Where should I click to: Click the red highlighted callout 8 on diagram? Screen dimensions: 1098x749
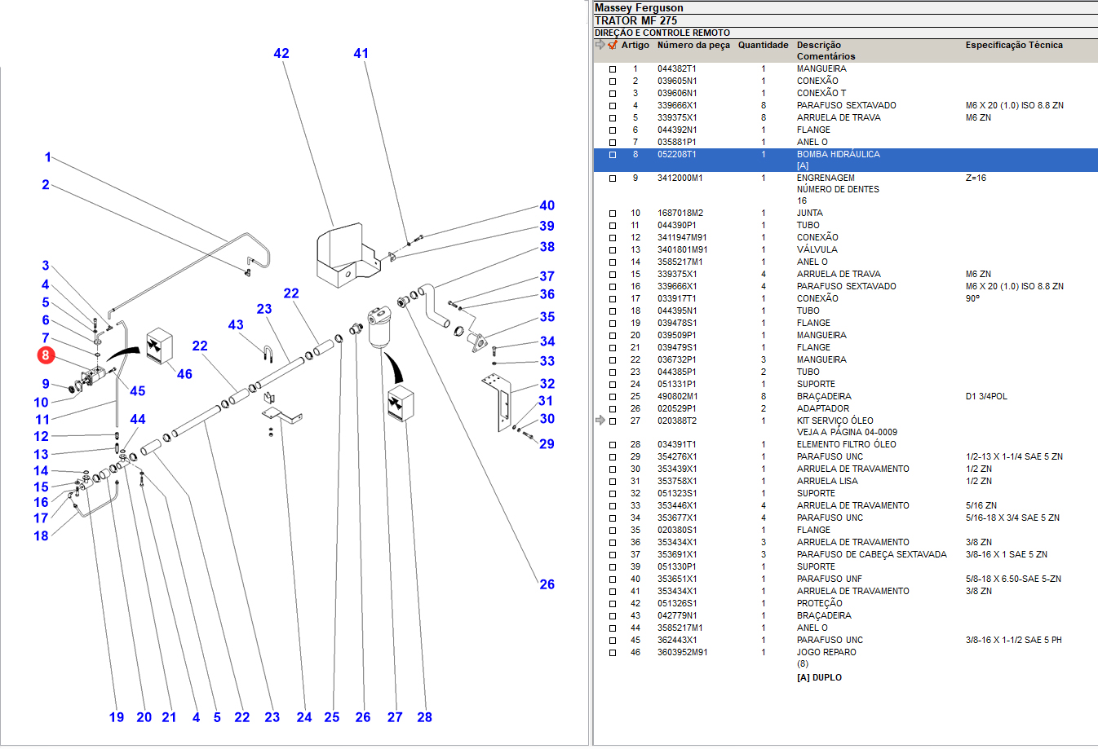pyautogui.click(x=46, y=355)
